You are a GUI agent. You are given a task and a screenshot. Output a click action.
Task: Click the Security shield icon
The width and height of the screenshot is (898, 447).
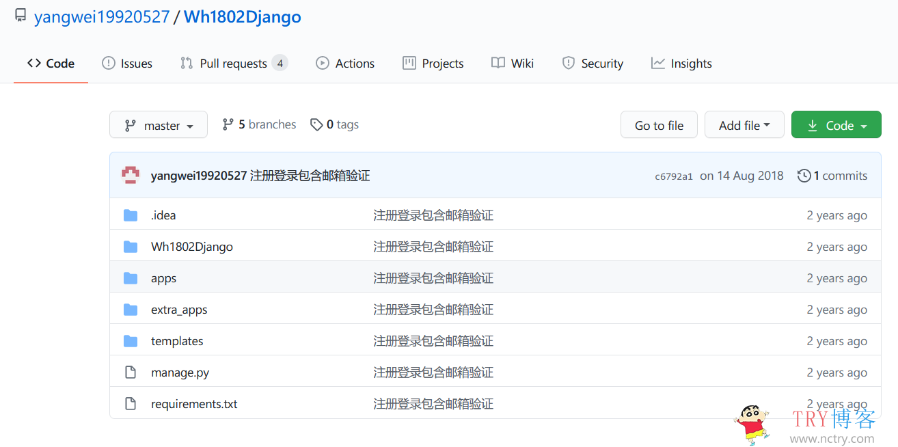pos(569,64)
